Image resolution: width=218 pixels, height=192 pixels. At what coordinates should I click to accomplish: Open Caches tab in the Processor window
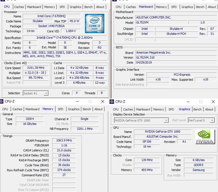19,7
